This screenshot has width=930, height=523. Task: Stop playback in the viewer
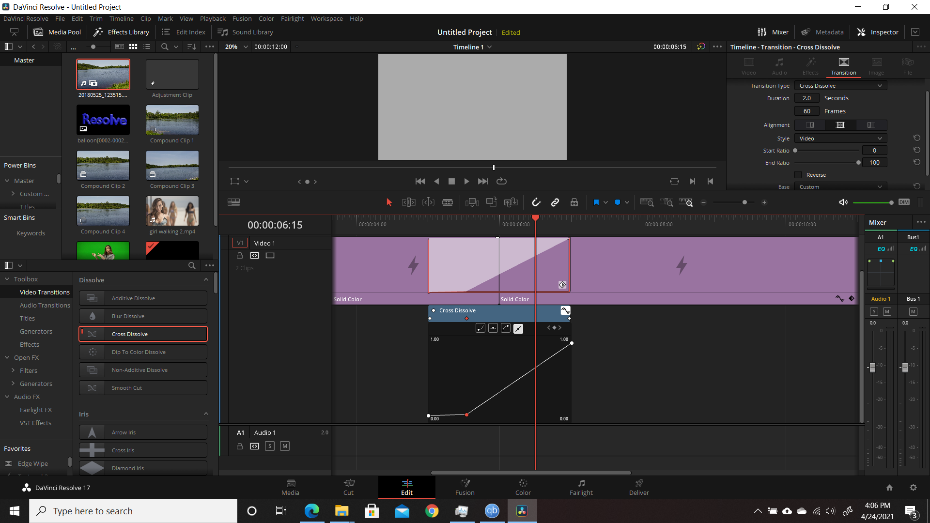click(x=451, y=181)
